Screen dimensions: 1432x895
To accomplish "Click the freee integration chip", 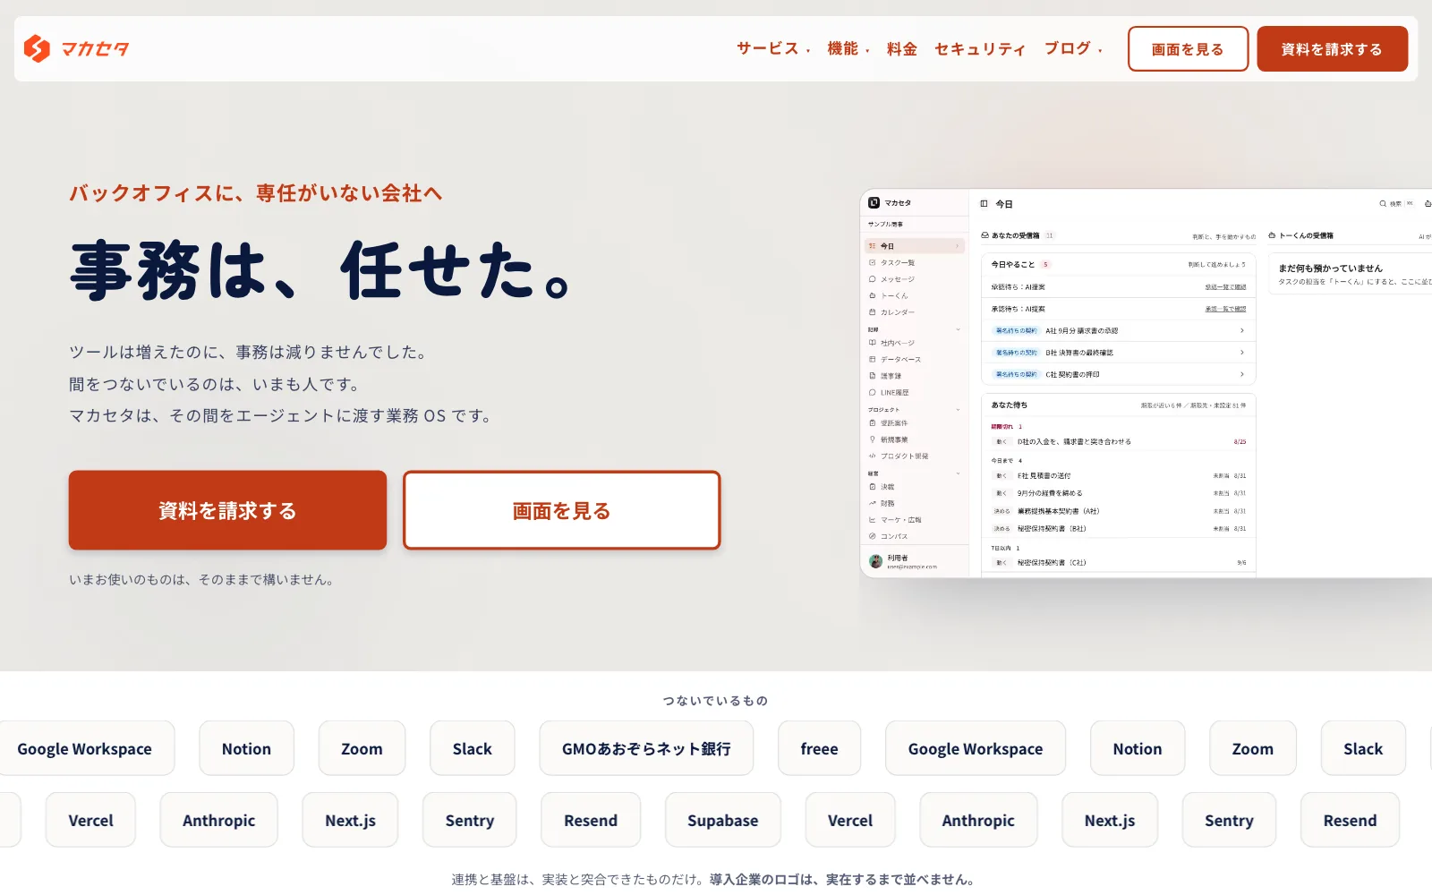I will 819,748.
